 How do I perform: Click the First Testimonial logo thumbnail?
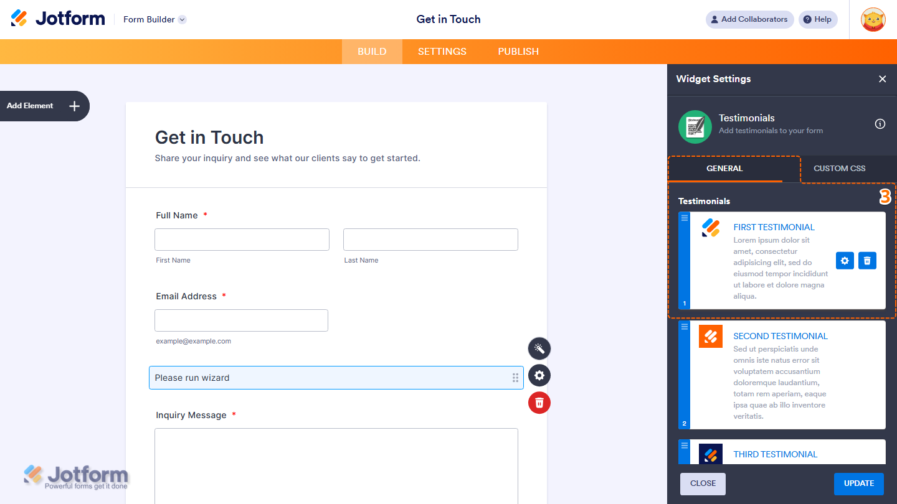711,228
